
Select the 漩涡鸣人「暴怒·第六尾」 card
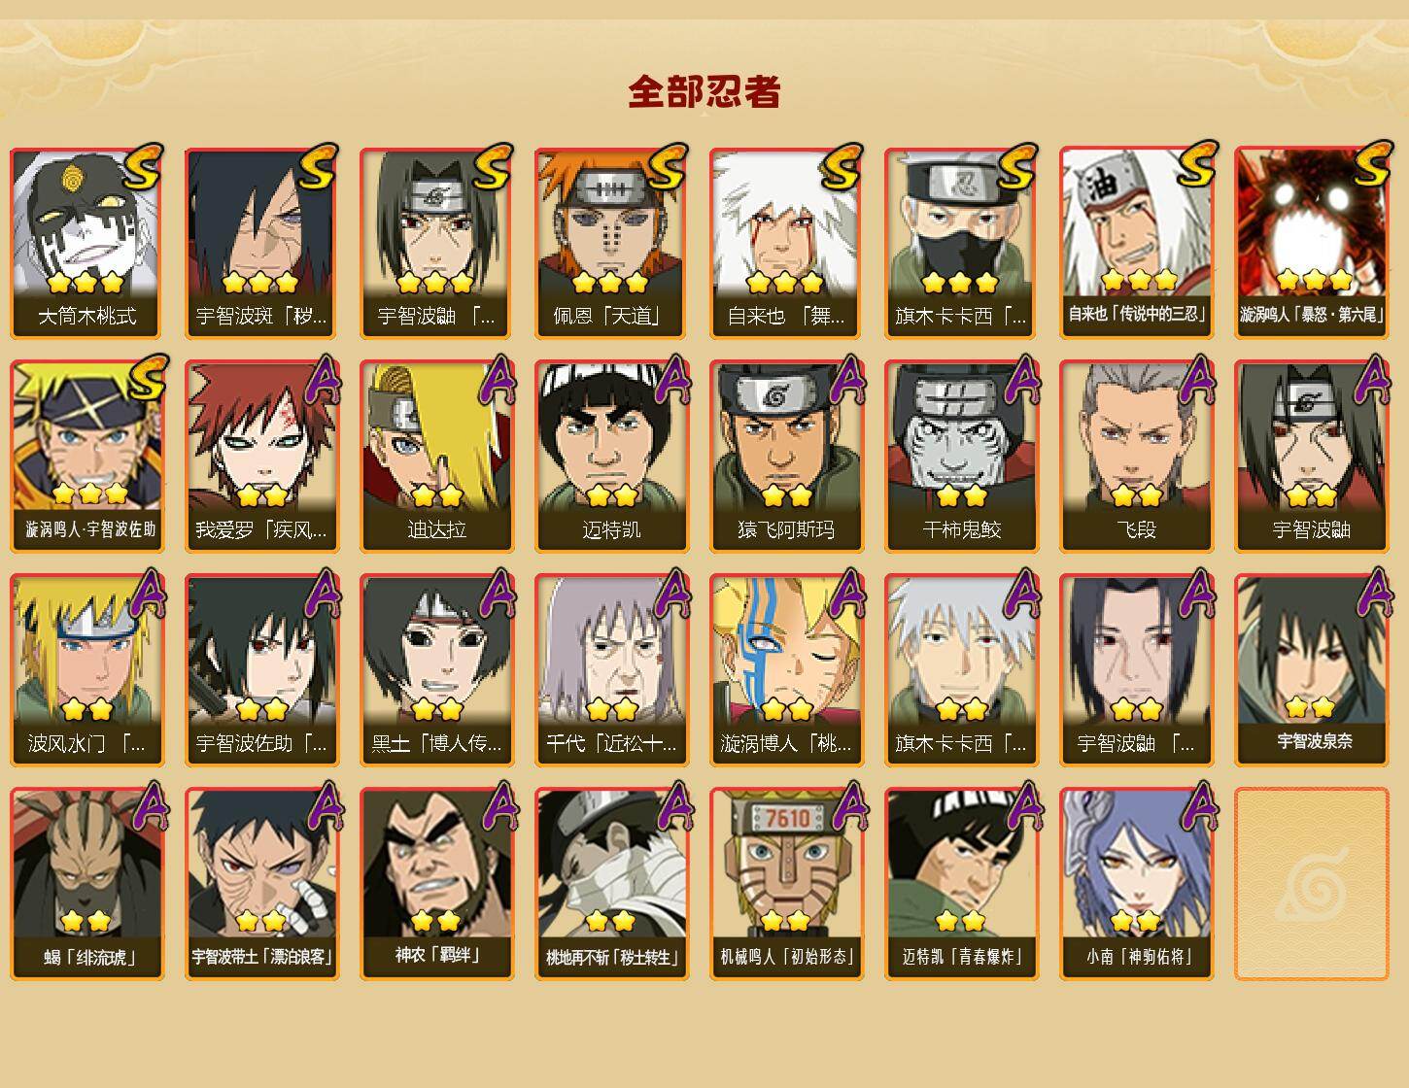pyautogui.click(x=1312, y=243)
